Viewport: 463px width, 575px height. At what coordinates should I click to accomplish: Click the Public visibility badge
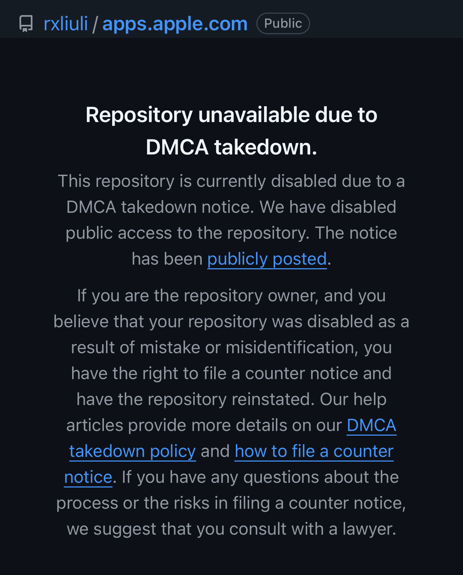click(283, 23)
